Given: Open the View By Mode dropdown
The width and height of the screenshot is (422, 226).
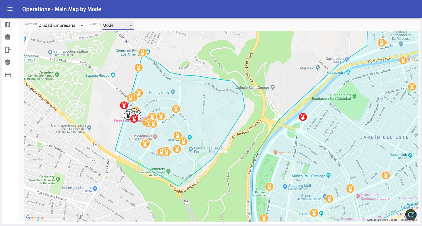Looking at the screenshot, I should coord(117,25).
